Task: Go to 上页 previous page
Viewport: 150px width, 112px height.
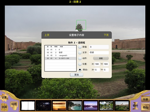Action: (x=47, y=35)
